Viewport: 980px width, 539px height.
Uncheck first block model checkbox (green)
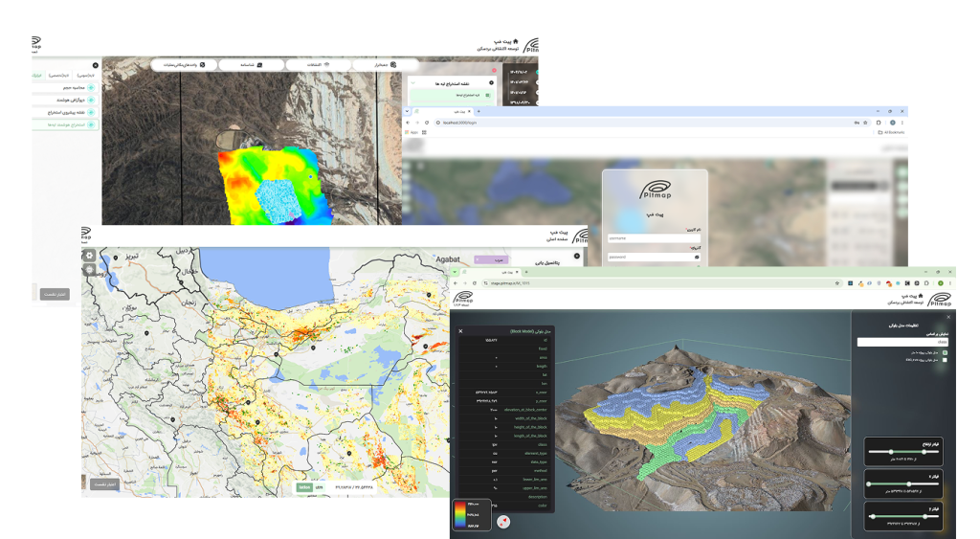tap(945, 352)
